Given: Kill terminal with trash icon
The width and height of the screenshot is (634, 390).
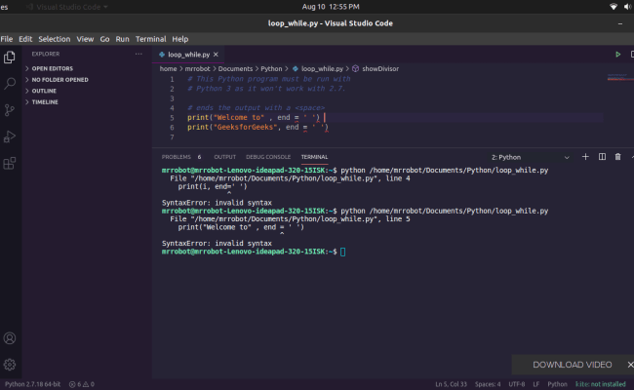Looking at the screenshot, I should point(617,157).
